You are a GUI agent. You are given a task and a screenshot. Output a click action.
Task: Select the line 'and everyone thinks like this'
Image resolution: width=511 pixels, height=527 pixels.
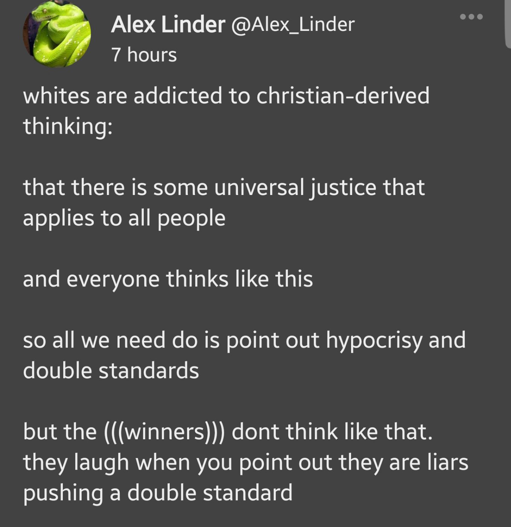[168, 279]
